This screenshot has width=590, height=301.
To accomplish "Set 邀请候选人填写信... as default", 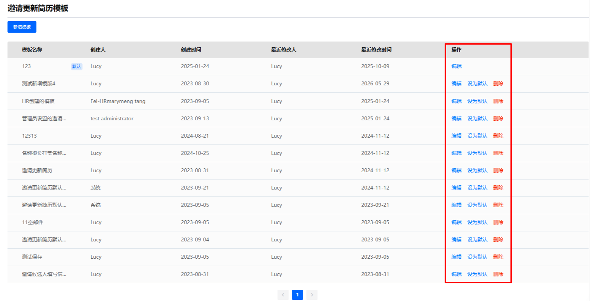I will point(477,274).
